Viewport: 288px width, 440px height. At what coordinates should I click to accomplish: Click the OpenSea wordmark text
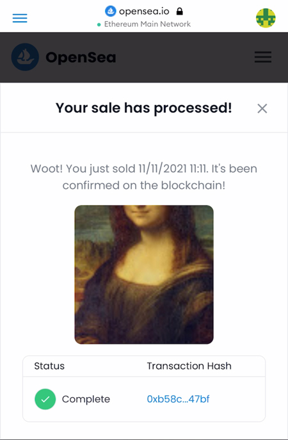point(81,58)
